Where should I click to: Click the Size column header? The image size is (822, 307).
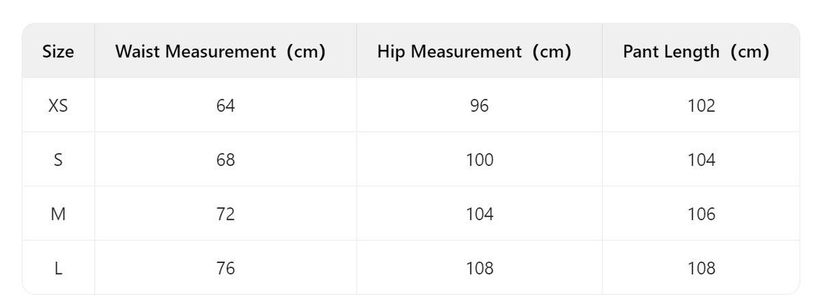[x=58, y=51]
